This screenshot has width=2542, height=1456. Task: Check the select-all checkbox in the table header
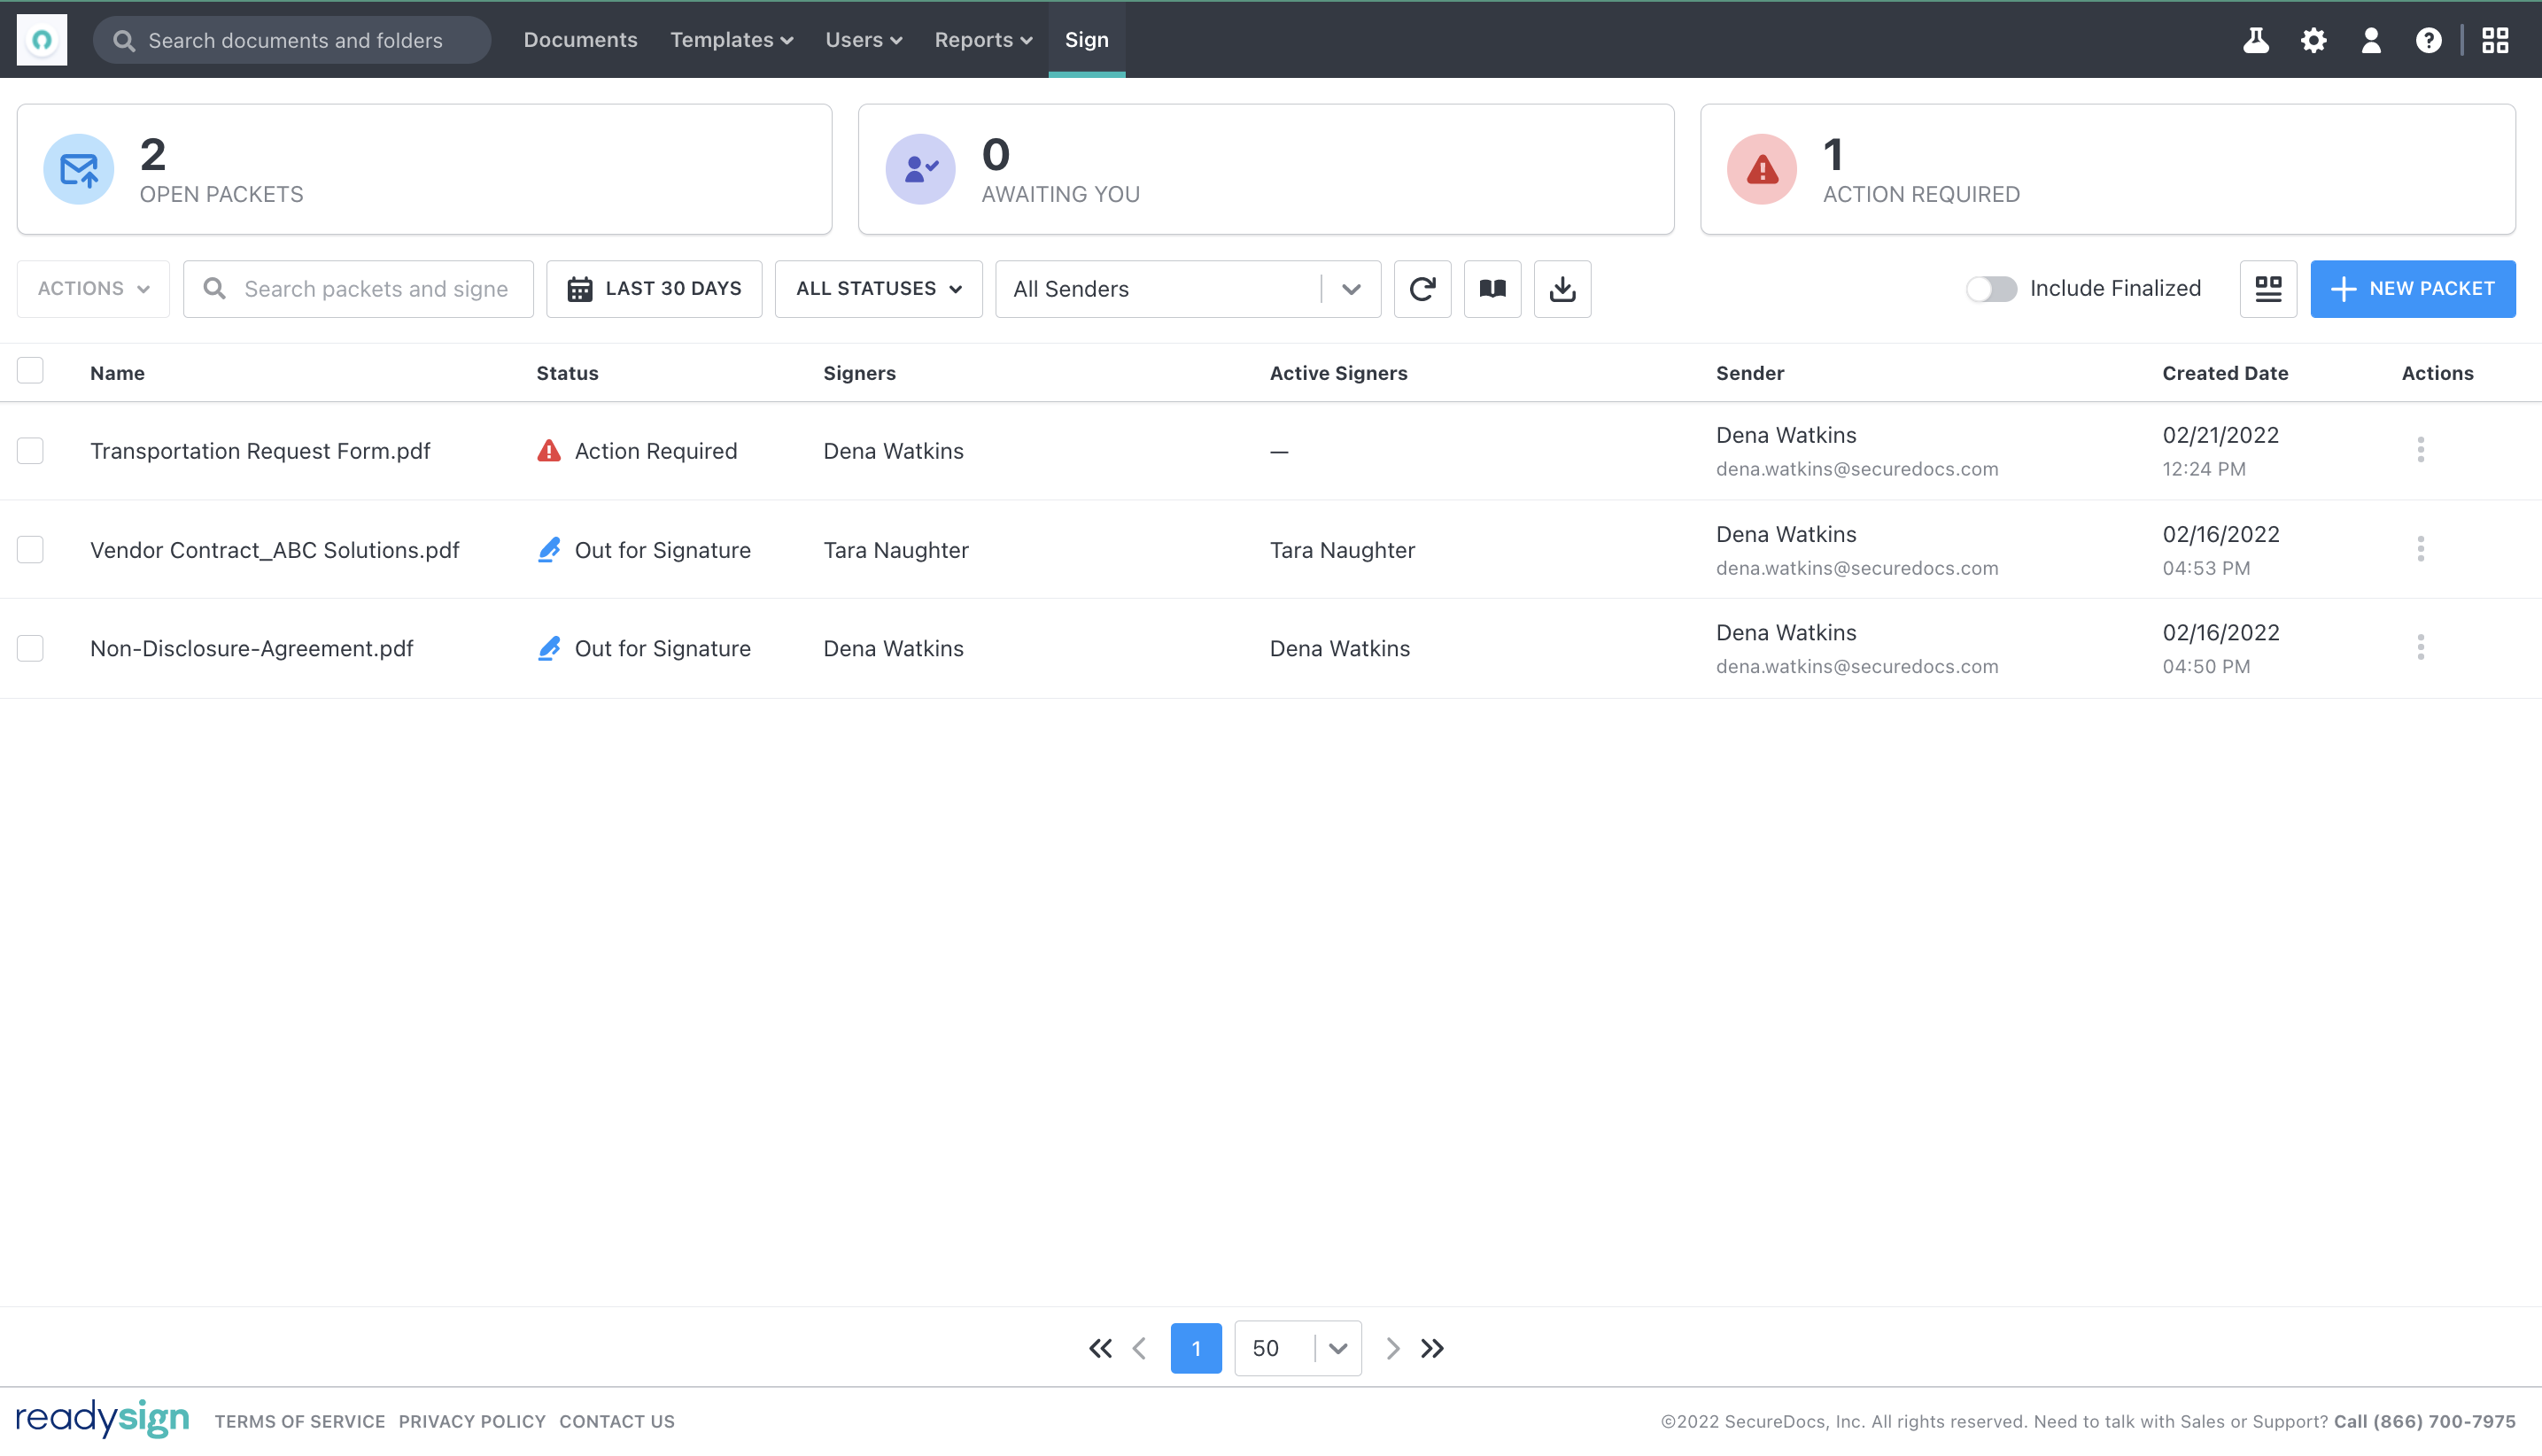(30, 370)
